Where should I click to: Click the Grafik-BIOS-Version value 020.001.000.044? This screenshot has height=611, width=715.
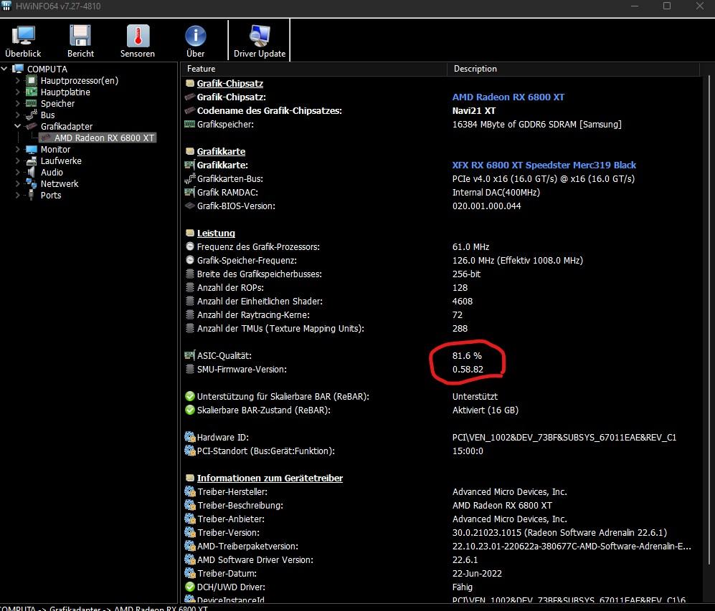486,206
